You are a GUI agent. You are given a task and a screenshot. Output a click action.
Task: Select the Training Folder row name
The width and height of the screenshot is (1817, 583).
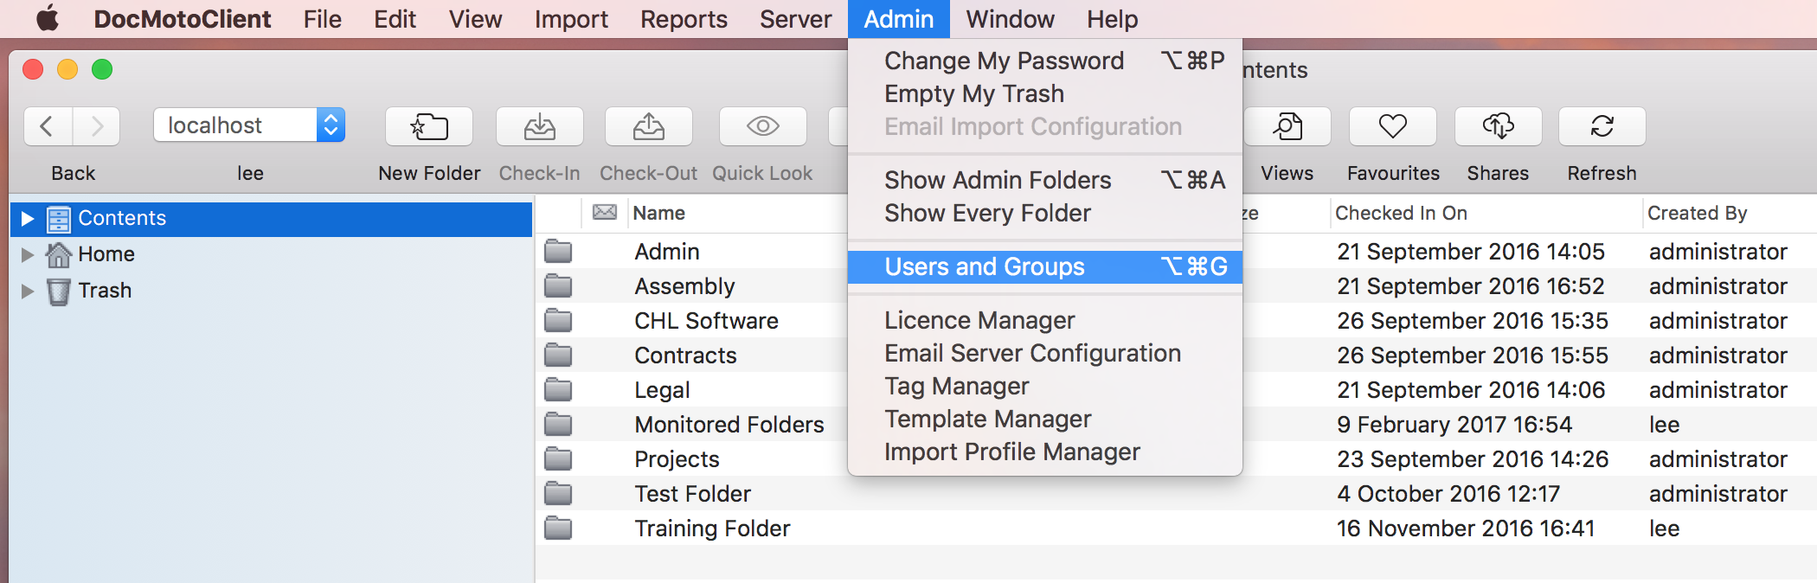click(x=712, y=529)
